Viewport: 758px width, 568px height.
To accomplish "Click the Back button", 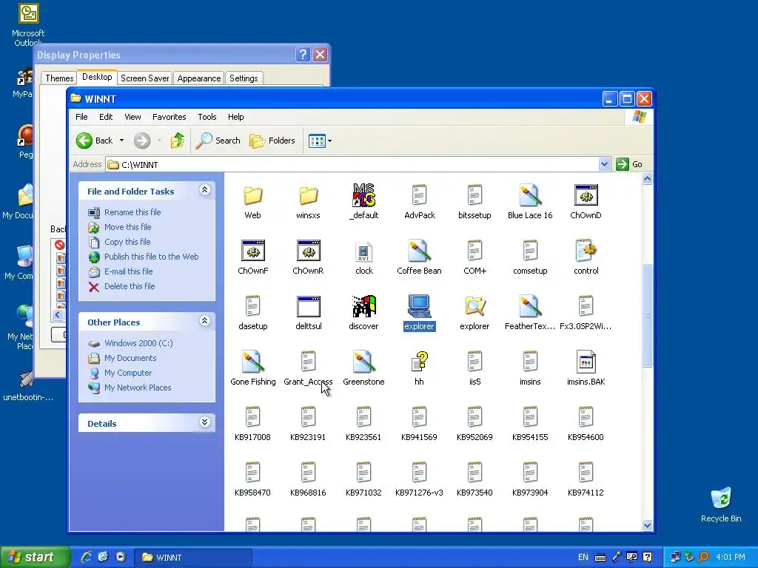I will [x=95, y=141].
